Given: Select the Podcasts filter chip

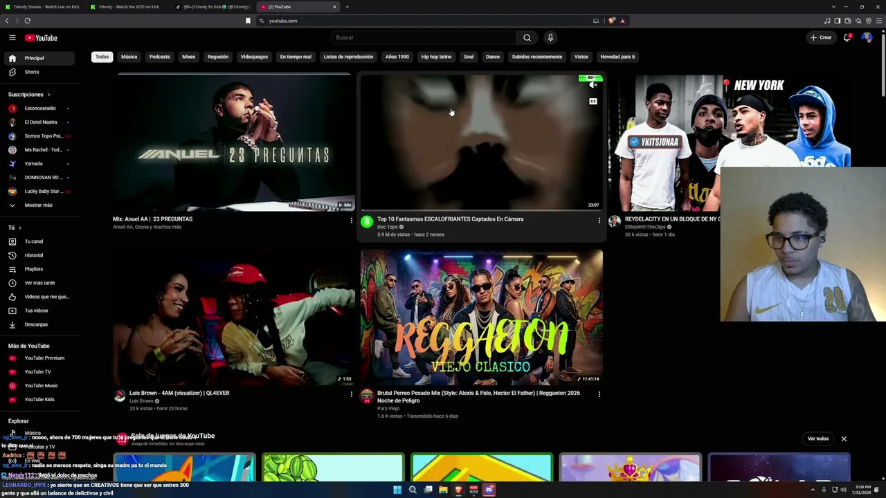Looking at the screenshot, I should coord(159,57).
